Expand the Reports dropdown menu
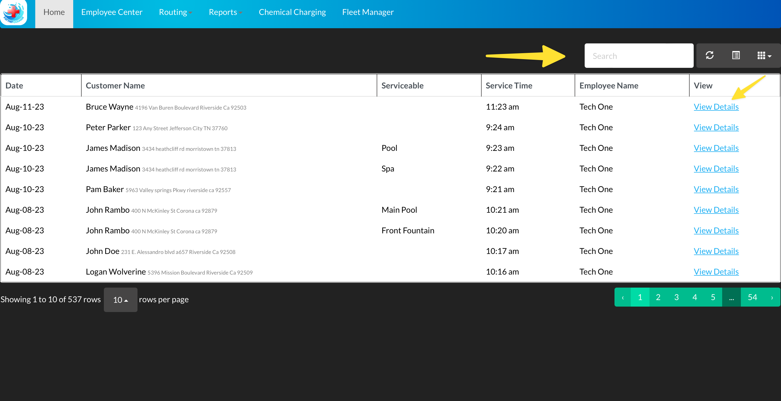781x401 pixels. tap(225, 12)
